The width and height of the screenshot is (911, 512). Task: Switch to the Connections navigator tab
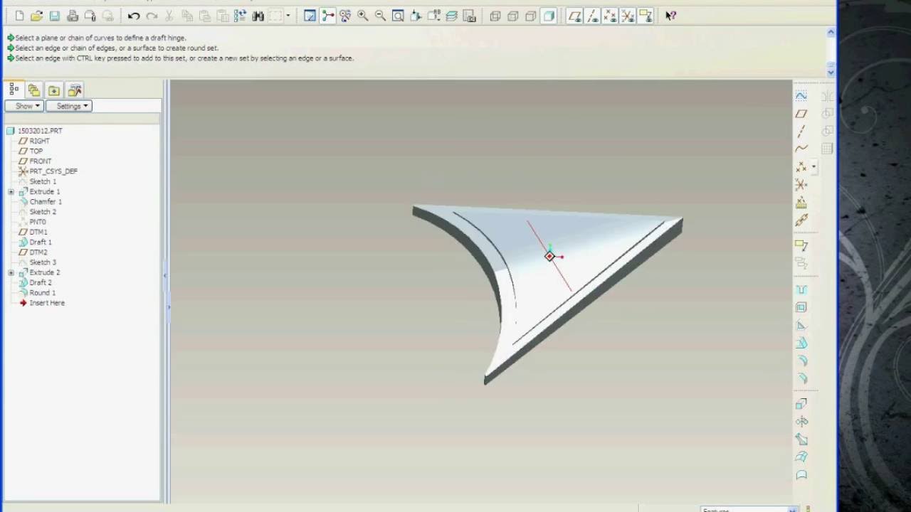tap(74, 90)
